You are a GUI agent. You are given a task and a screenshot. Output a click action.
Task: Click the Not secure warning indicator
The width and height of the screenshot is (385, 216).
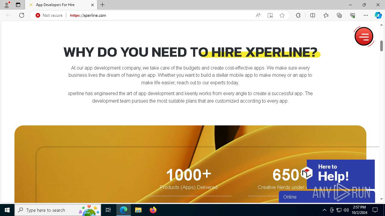pyautogui.click(x=49, y=15)
